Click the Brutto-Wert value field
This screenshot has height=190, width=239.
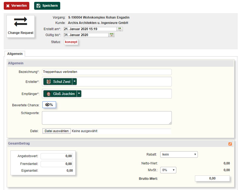click(x=212, y=178)
